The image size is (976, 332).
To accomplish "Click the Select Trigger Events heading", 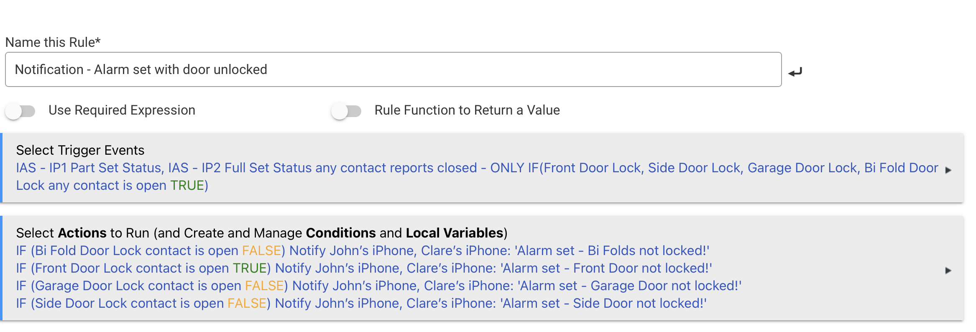I will pos(80,150).
